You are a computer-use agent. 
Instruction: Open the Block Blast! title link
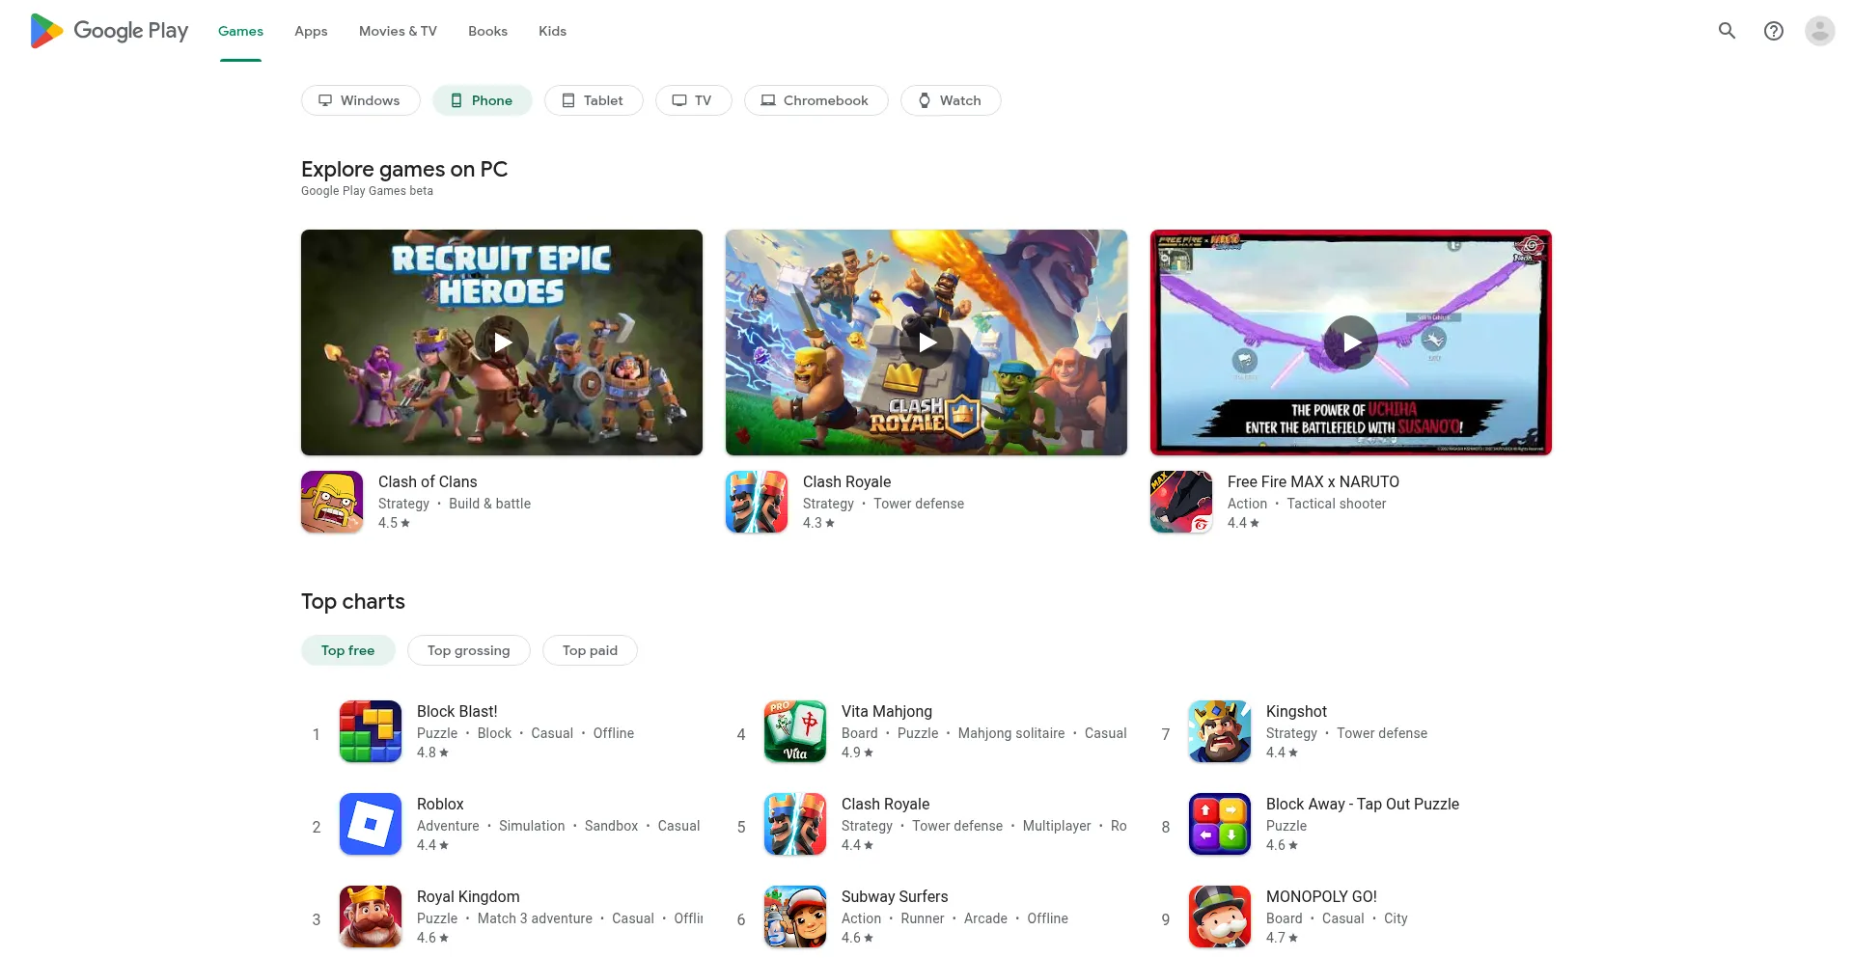point(457,711)
